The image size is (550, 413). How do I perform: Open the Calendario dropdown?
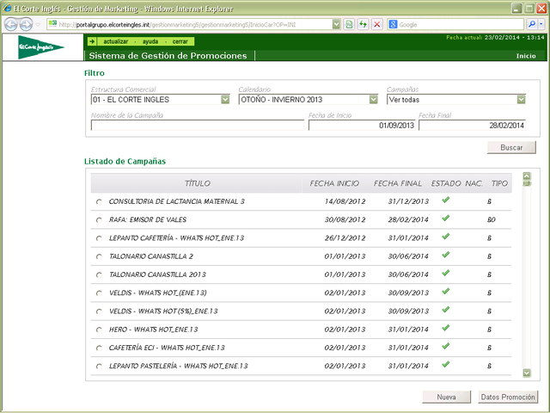373,100
